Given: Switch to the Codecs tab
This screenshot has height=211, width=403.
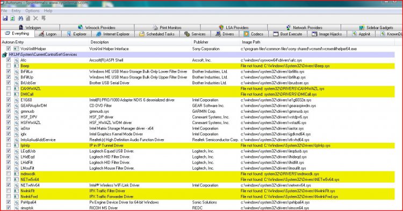Looking at the screenshot, I should tap(254, 34).
